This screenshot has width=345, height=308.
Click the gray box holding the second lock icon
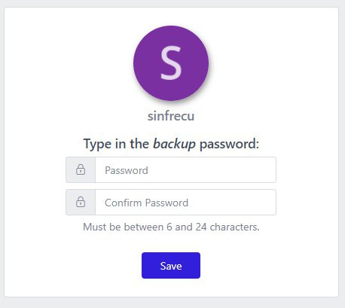coord(81,202)
